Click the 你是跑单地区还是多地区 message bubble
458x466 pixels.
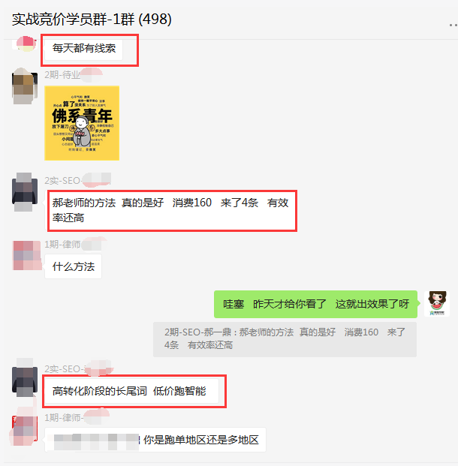[x=155, y=440]
